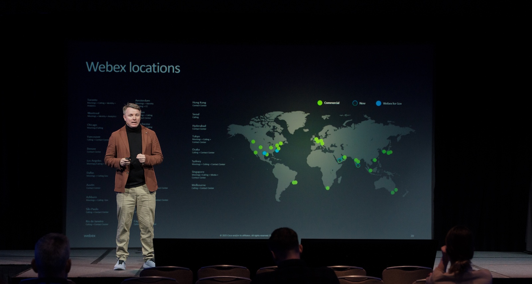Image resolution: width=532 pixels, height=284 pixels.
Task: Click the 'Singapore' location name
Action: [198, 172]
